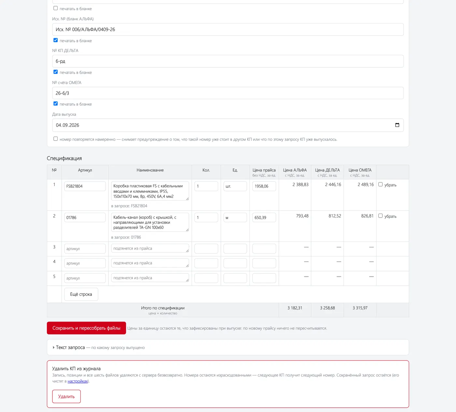Click 'Сохранить и пересобрать файлы' button
The width and height of the screenshot is (456, 412).
pyautogui.click(x=86, y=328)
